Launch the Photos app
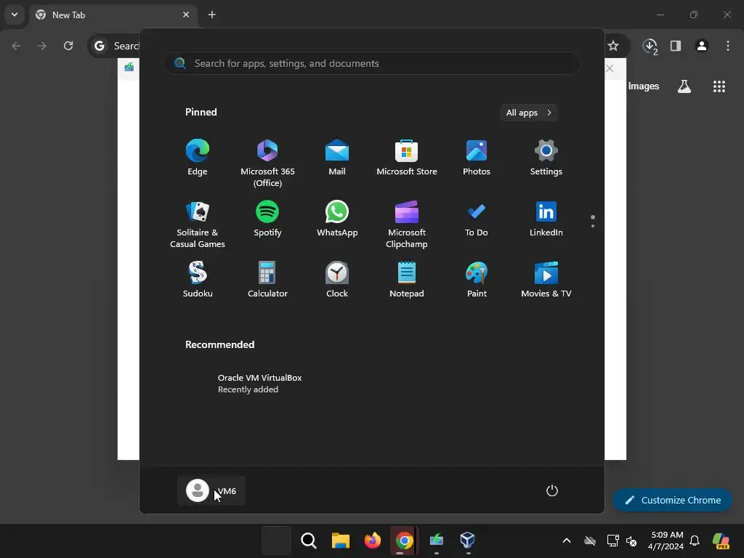This screenshot has width=744, height=558. [x=477, y=158]
